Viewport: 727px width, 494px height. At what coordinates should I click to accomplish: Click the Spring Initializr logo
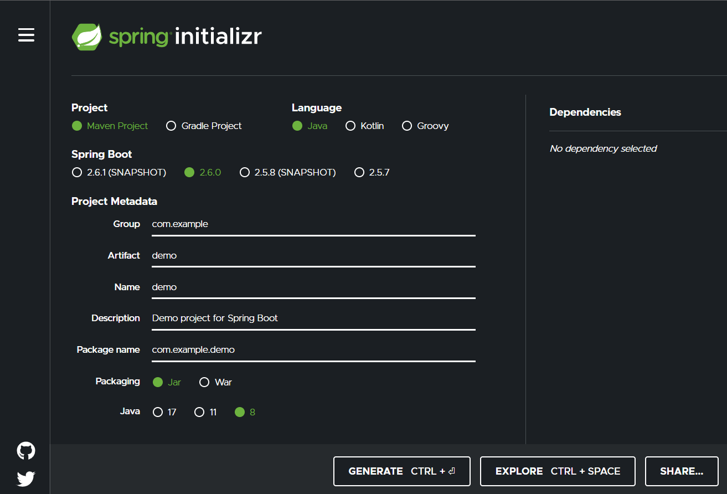166,36
